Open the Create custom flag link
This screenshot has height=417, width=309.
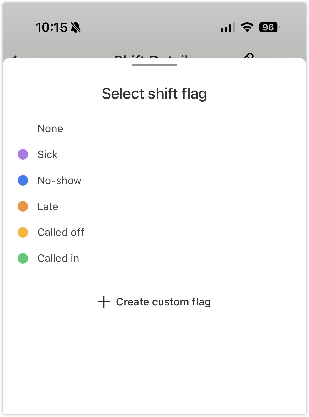click(163, 302)
